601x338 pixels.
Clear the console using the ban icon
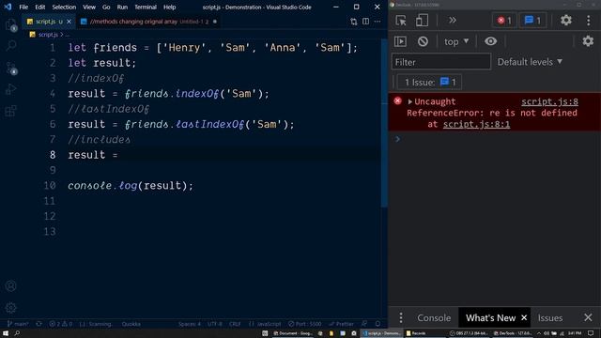423,41
